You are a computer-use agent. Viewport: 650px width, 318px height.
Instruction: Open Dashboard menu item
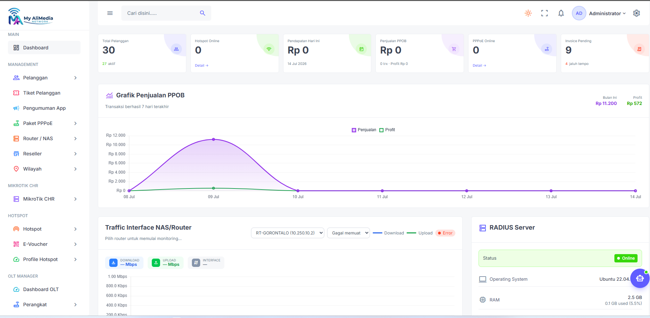[44, 48]
